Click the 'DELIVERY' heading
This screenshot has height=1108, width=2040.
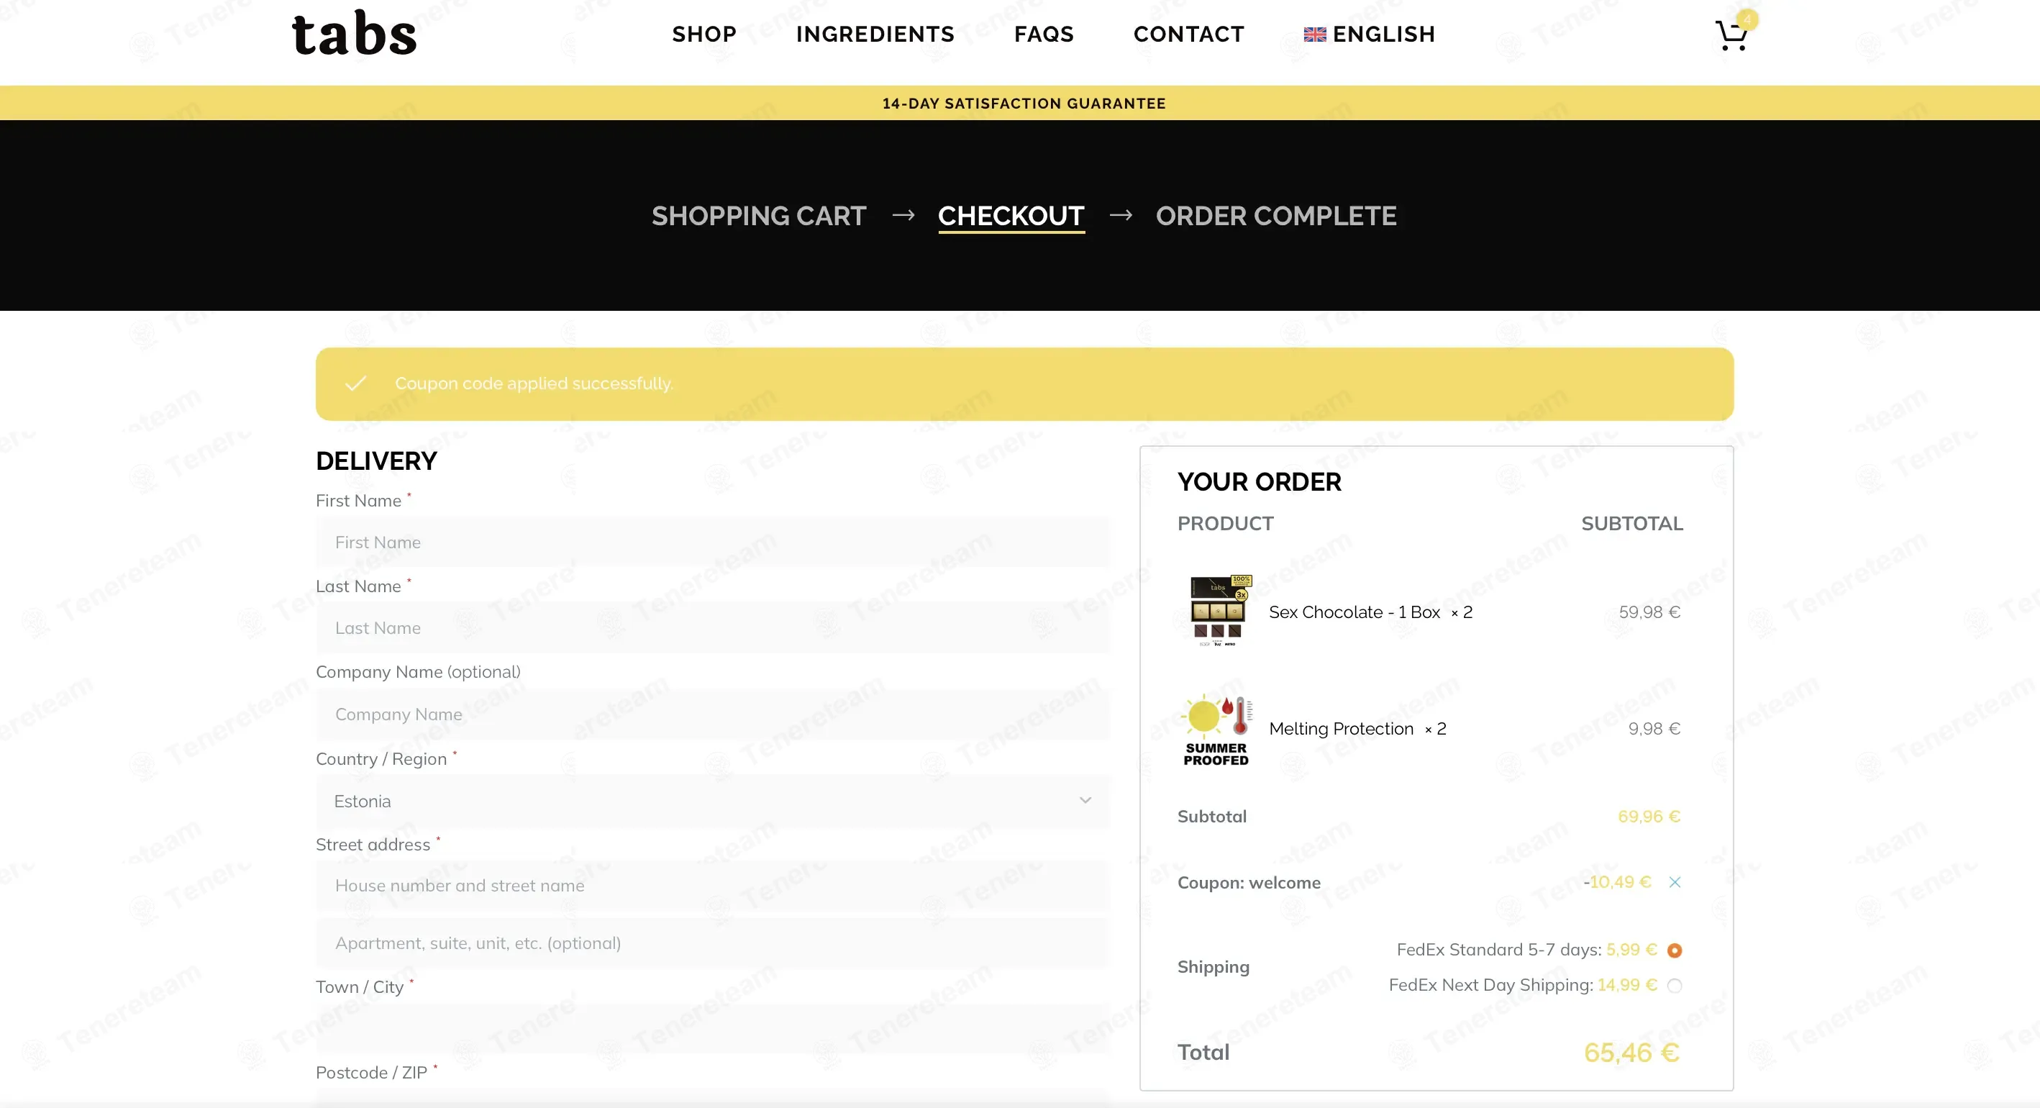[376, 461]
